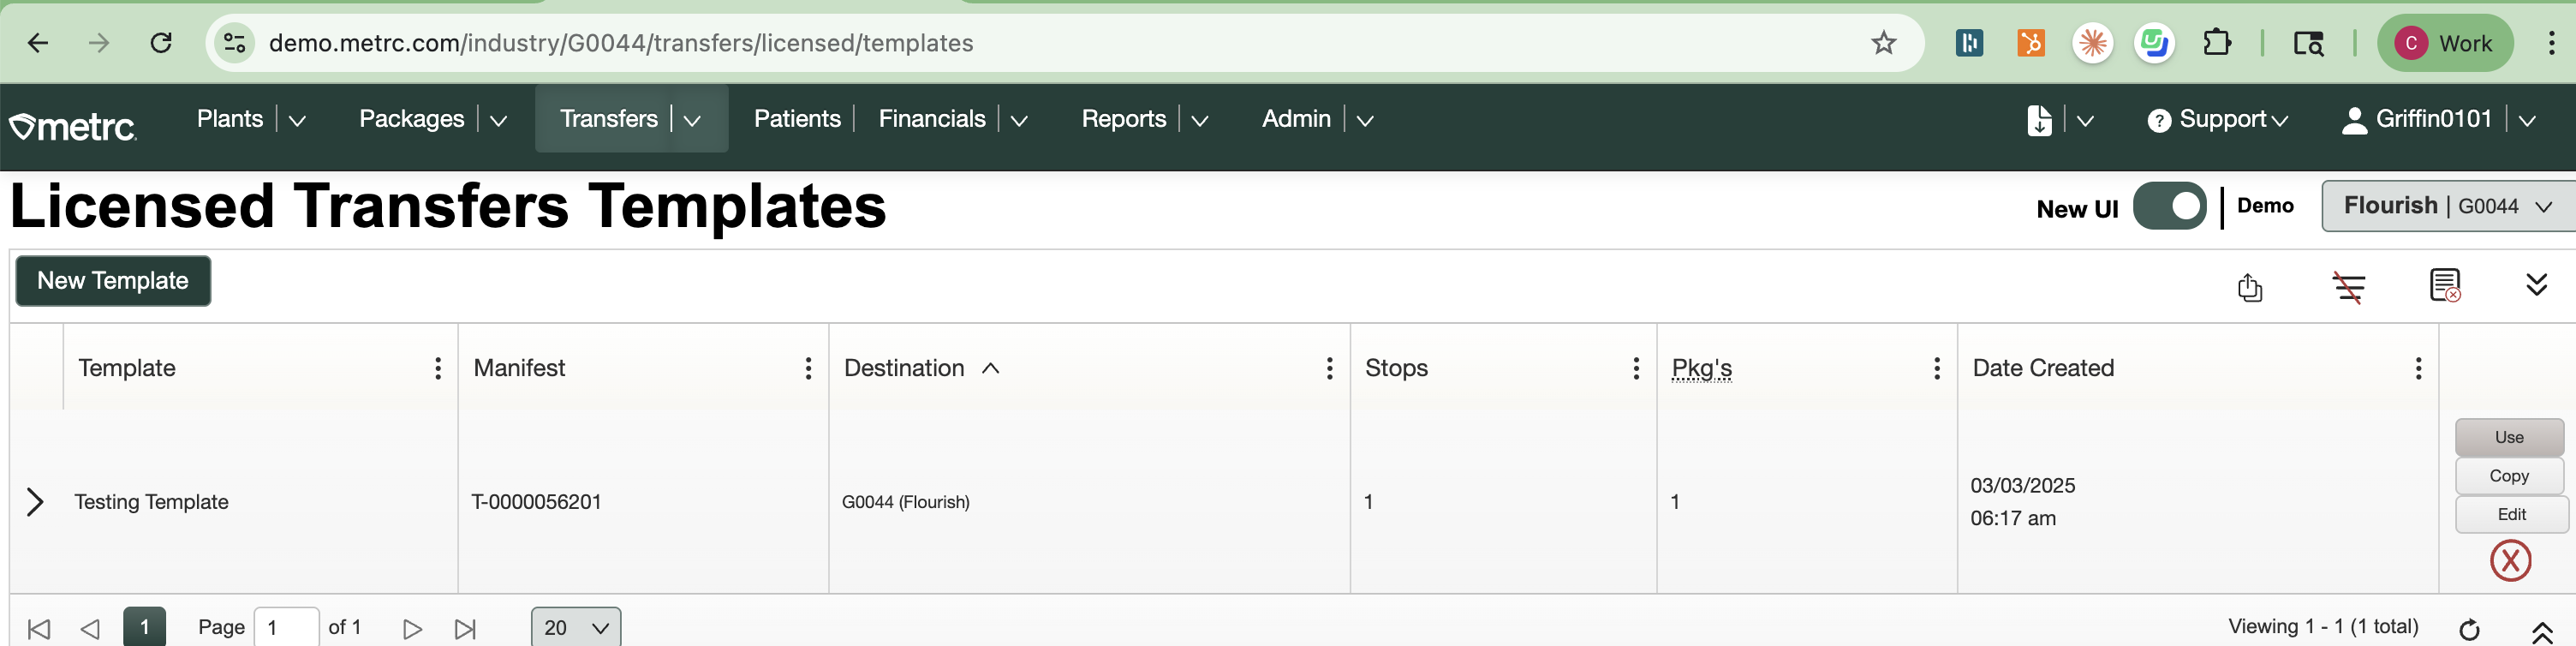
Task: Open the Template column options menu
Action: pyautogui.click(x=437, y=368)
